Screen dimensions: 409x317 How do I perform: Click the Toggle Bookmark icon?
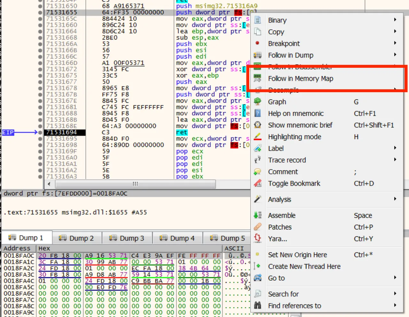258,183
